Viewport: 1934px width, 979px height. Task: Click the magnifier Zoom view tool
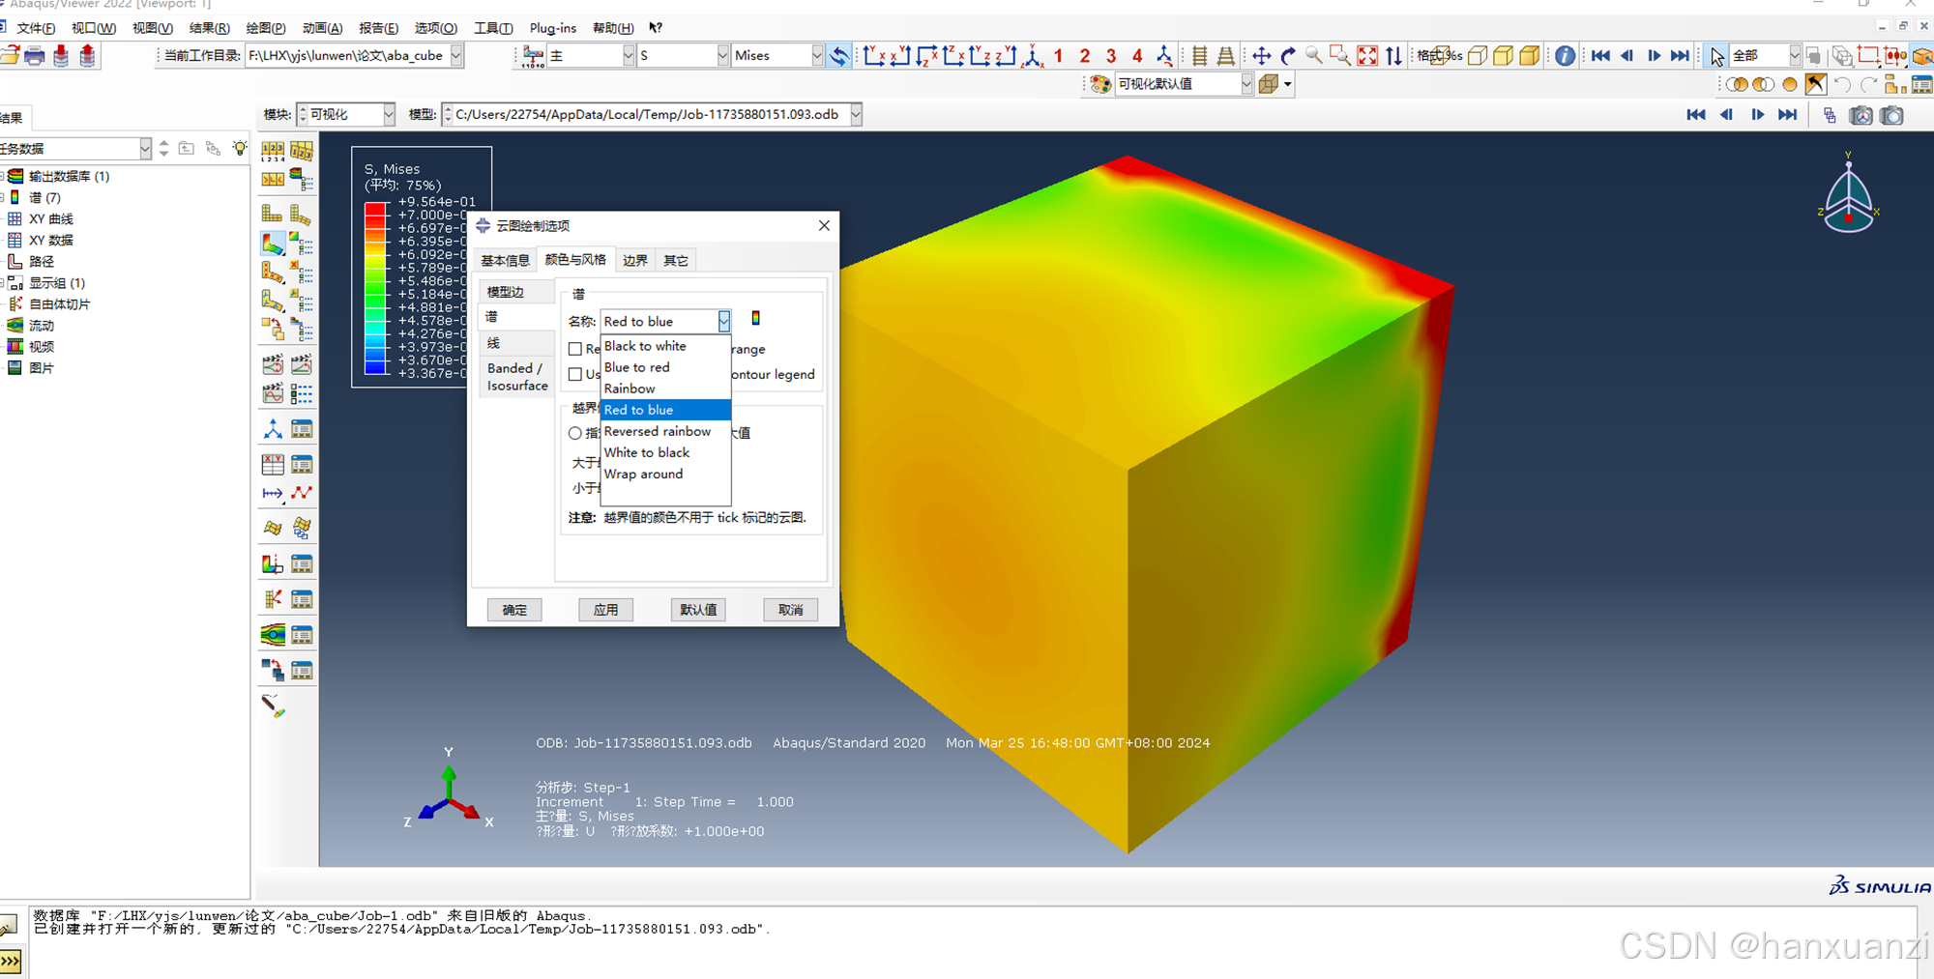coord(1314,56)
